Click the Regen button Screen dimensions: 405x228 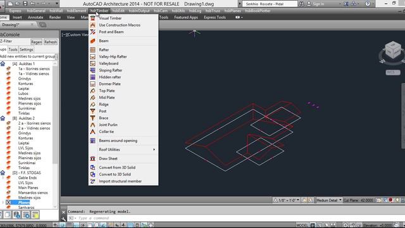click(x=37, y=42)
